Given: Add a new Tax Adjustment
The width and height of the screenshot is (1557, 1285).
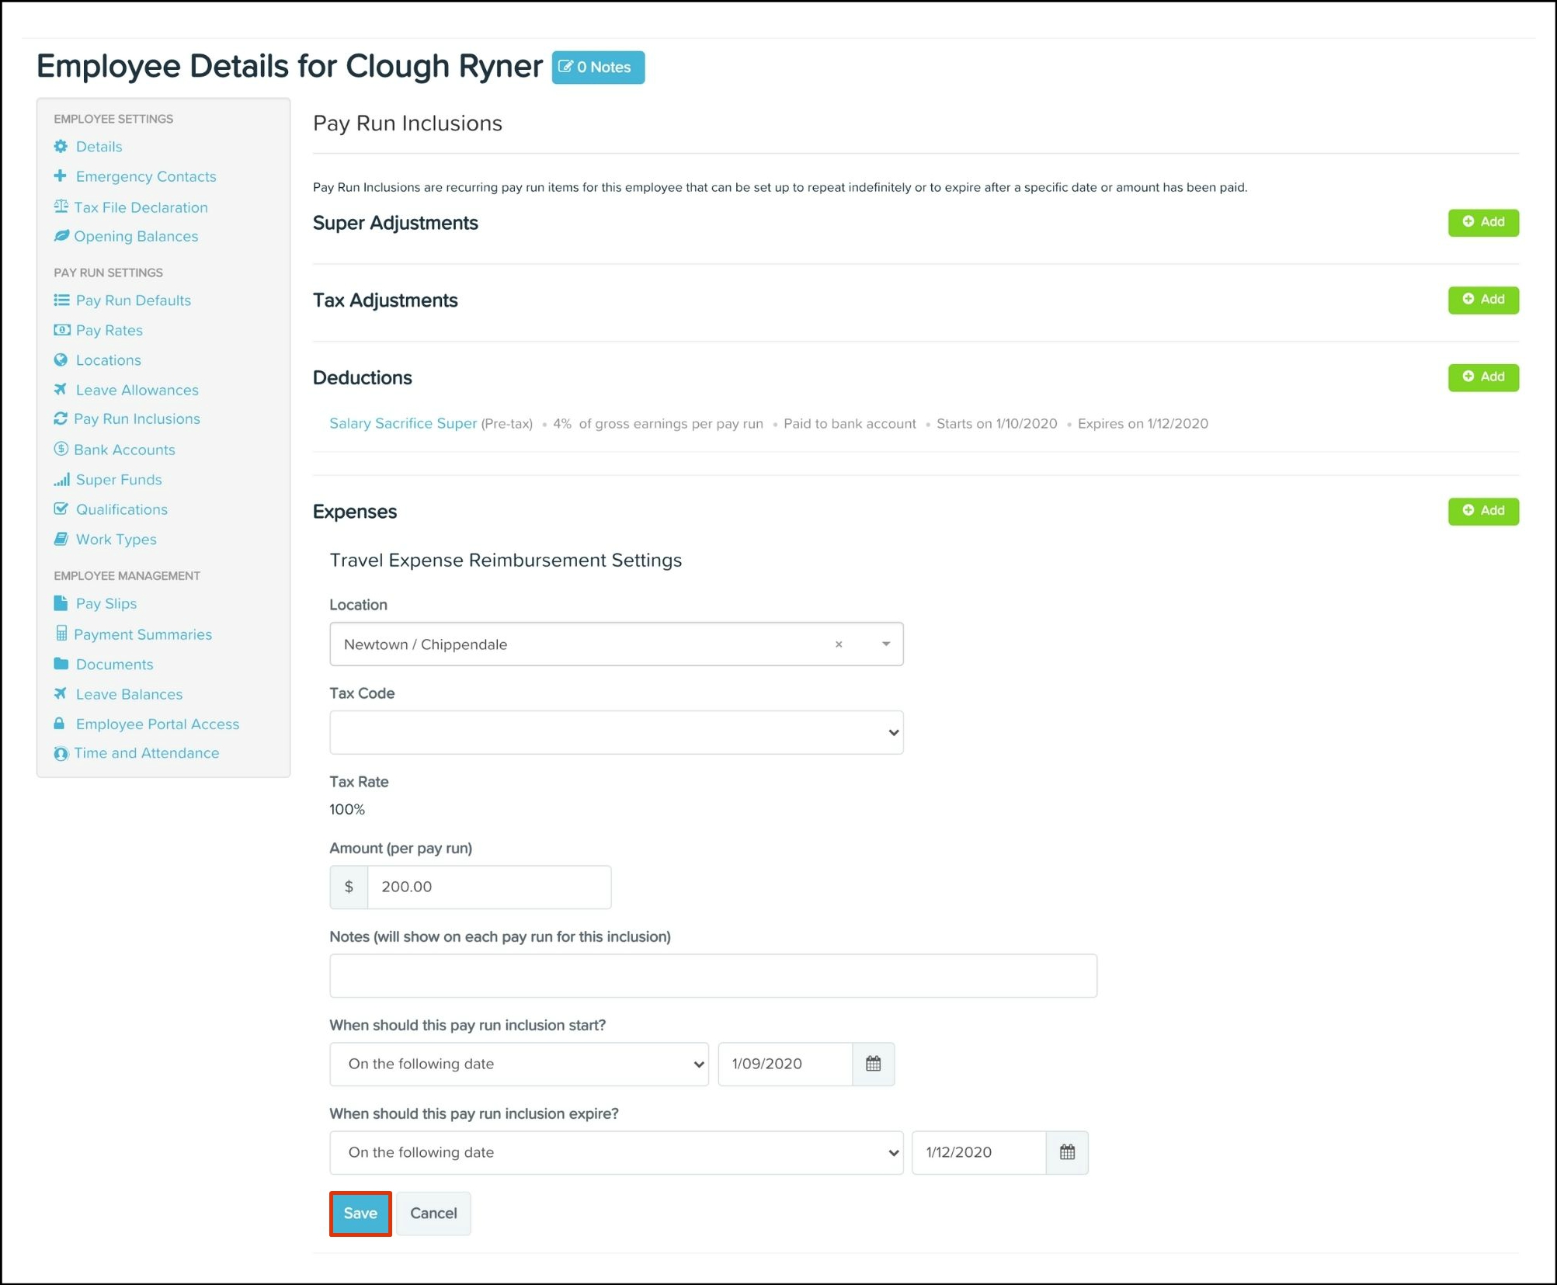Looking at the screenshot, I should [1482, 300].
